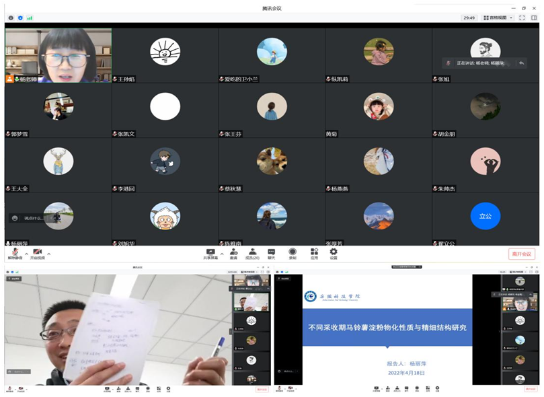Click the 'say something' chat input bubble
The width and height of the screenshot is (544, 397).
click(x=28, y=218)
